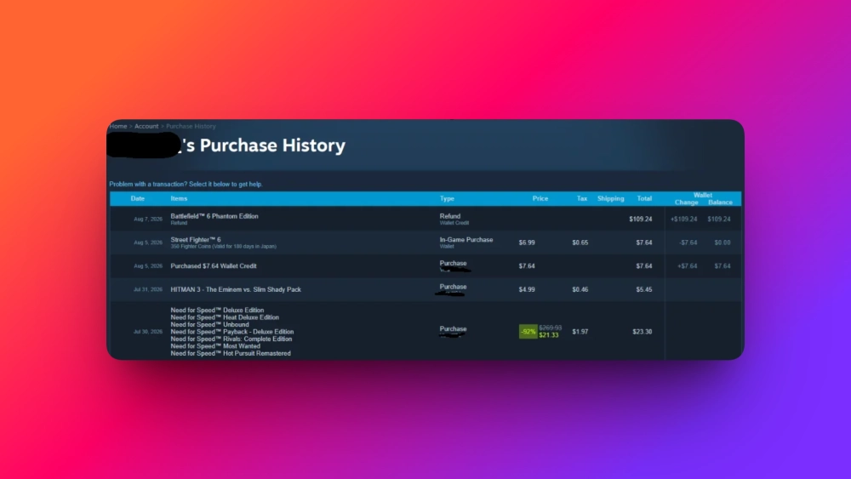Click the $7.64 total in the Street Fighter row
Image resolution: width=851 pixels, height=479 pixels.
click(644, 242)
